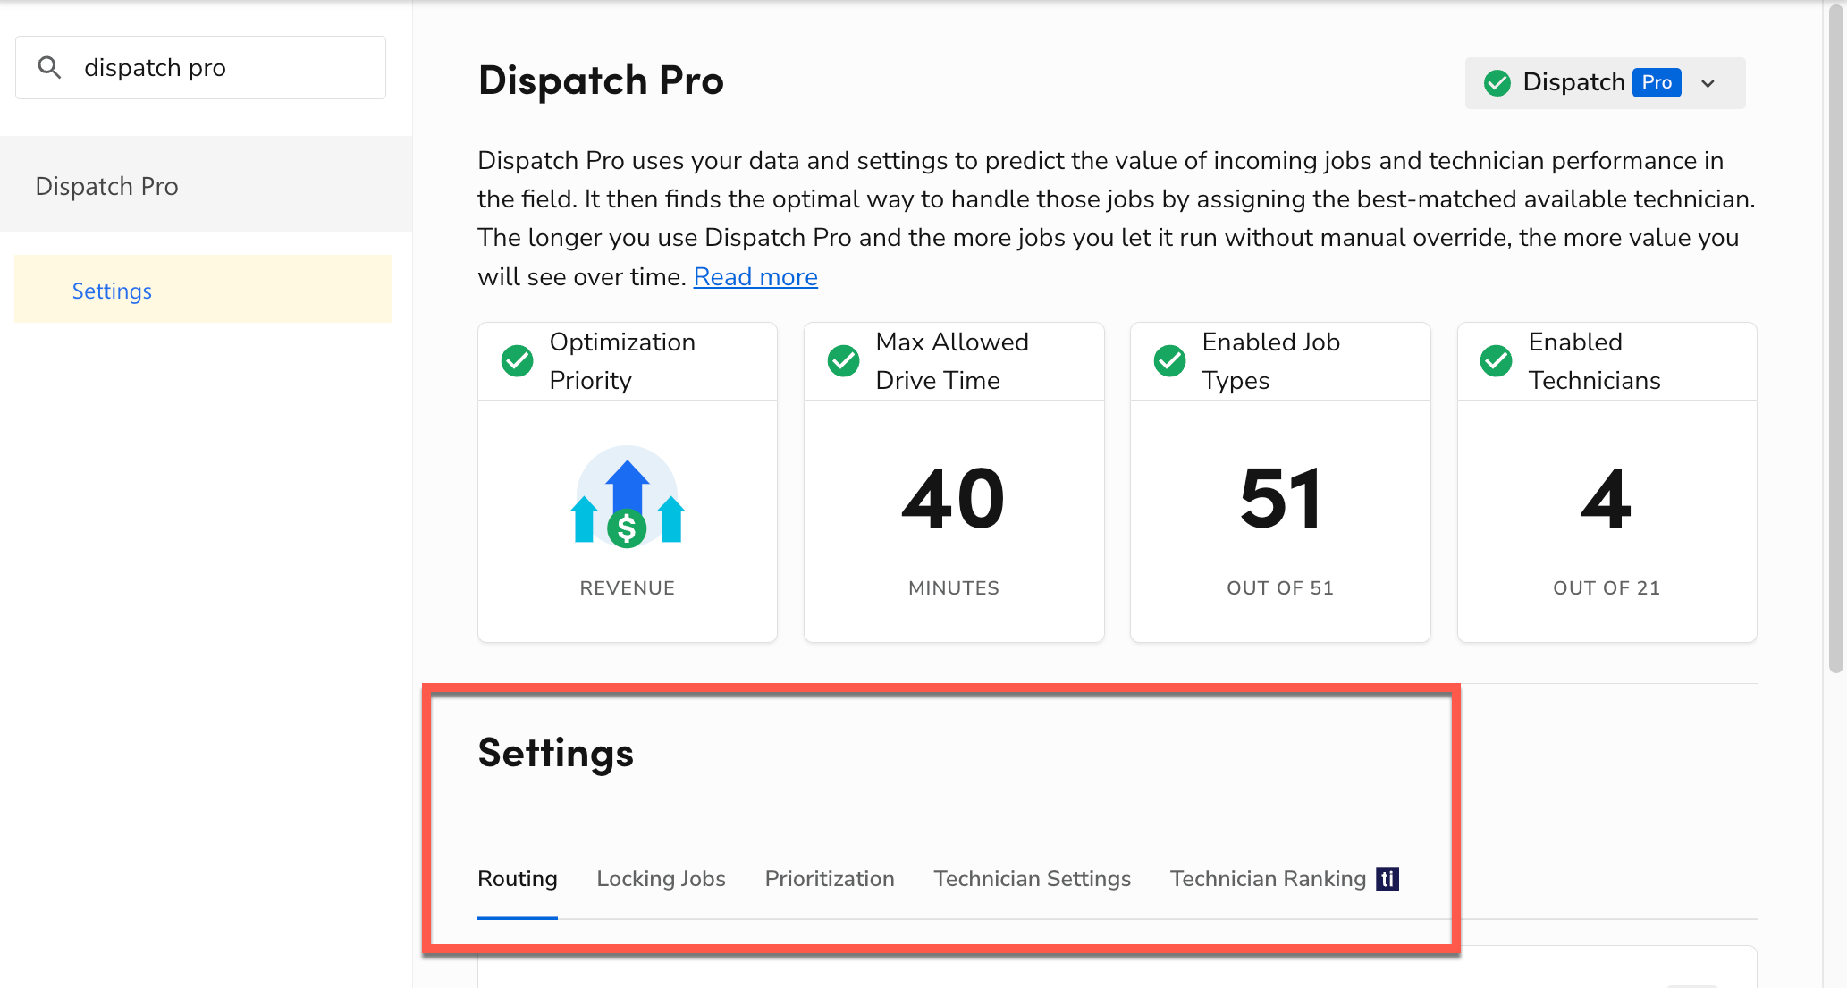1847x988 pixels.
Task: Click the 'ti' badge beside Technician Ranking
Action: click(1387, 879)
